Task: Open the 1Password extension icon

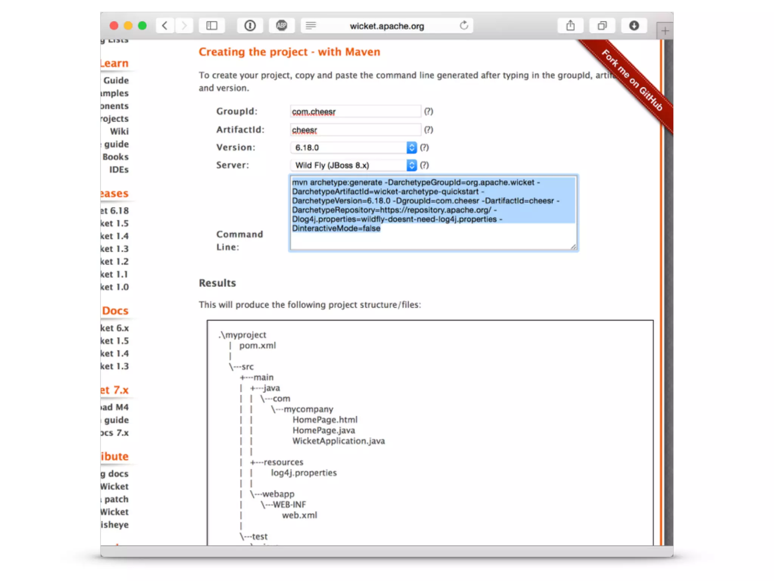Action: [250, 26]
